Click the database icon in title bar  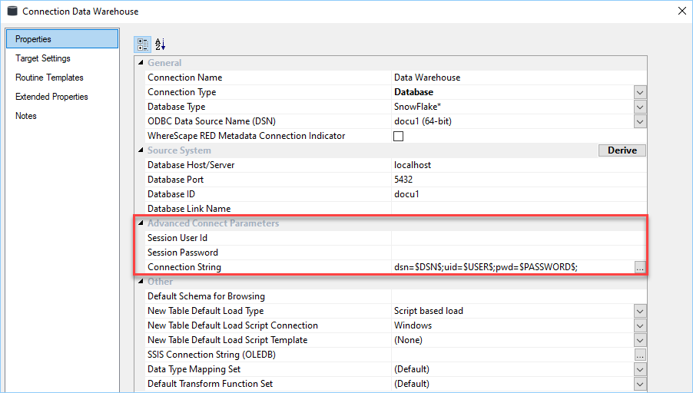(x=12, y=12)
